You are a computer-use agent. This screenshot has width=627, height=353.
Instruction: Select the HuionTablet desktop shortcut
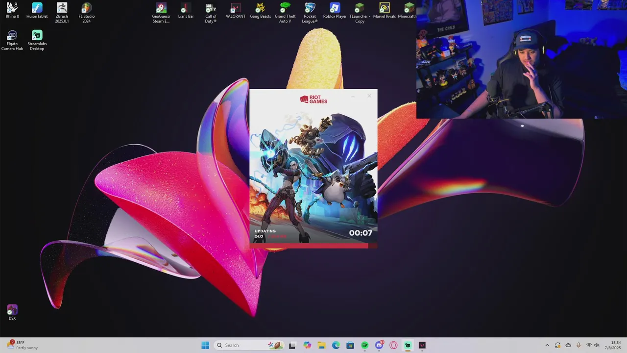point(37,10)
